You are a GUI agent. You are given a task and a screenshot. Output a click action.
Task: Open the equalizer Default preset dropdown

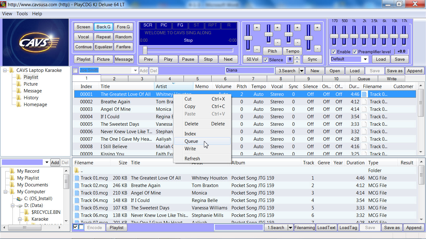tap(365, 59)
